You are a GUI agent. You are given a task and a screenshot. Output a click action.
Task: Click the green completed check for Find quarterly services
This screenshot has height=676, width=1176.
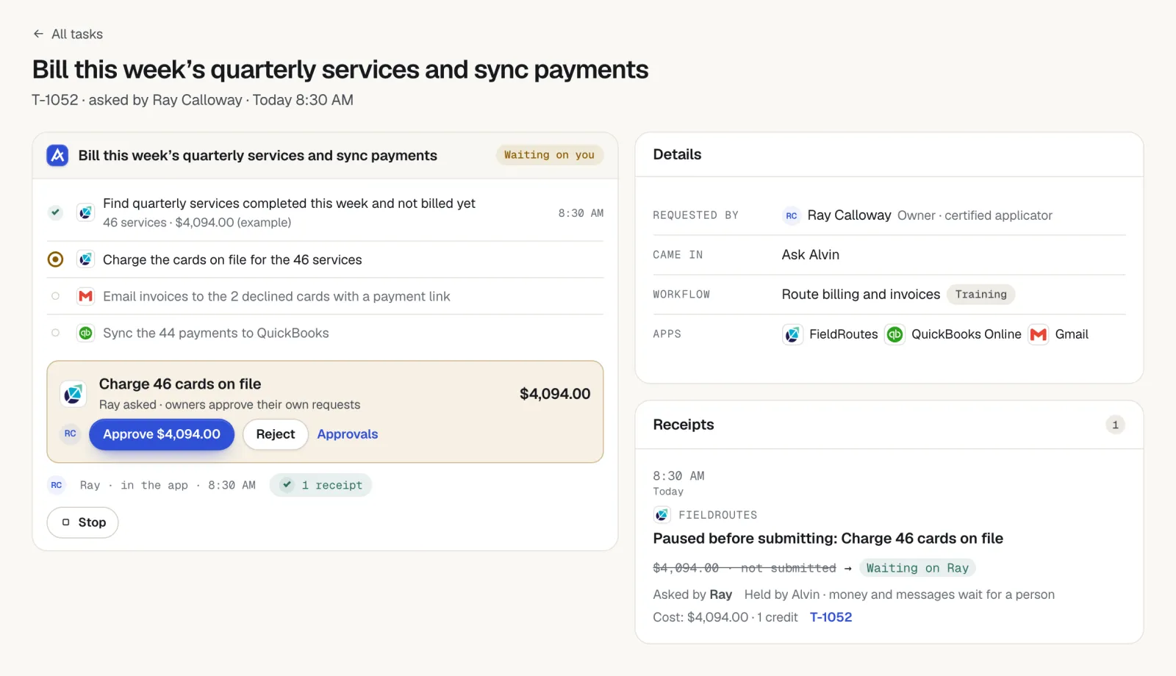point(55,212)
